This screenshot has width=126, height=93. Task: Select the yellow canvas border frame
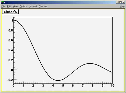pos(63,9)
